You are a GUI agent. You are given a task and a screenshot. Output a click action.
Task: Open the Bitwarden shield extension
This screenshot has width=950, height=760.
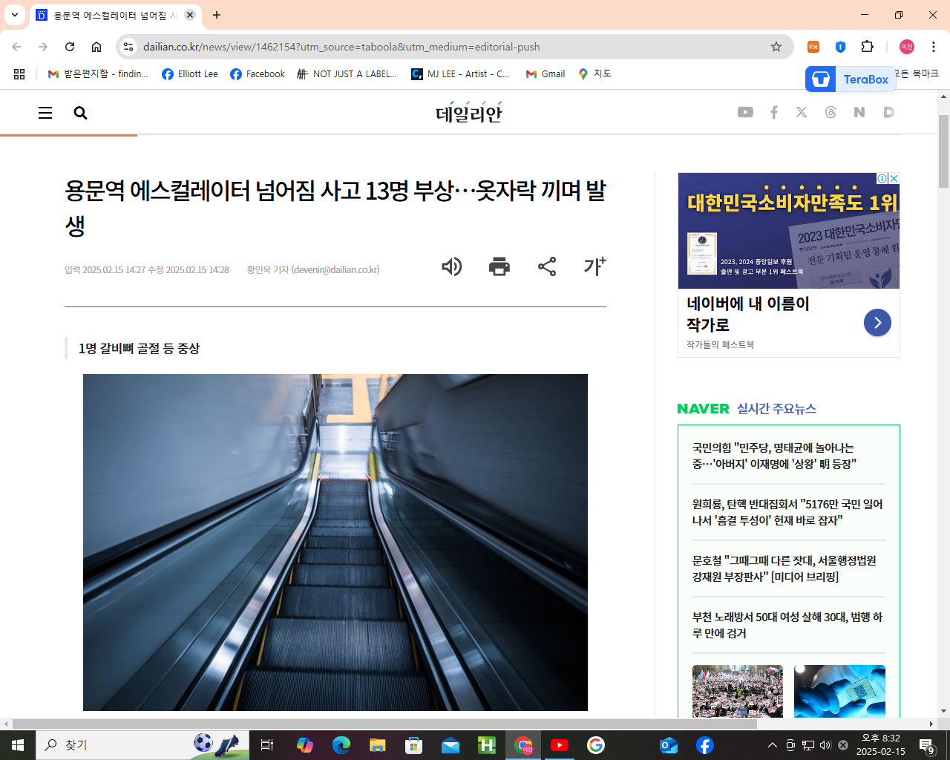pyautogui.click(x=840, y=47)
